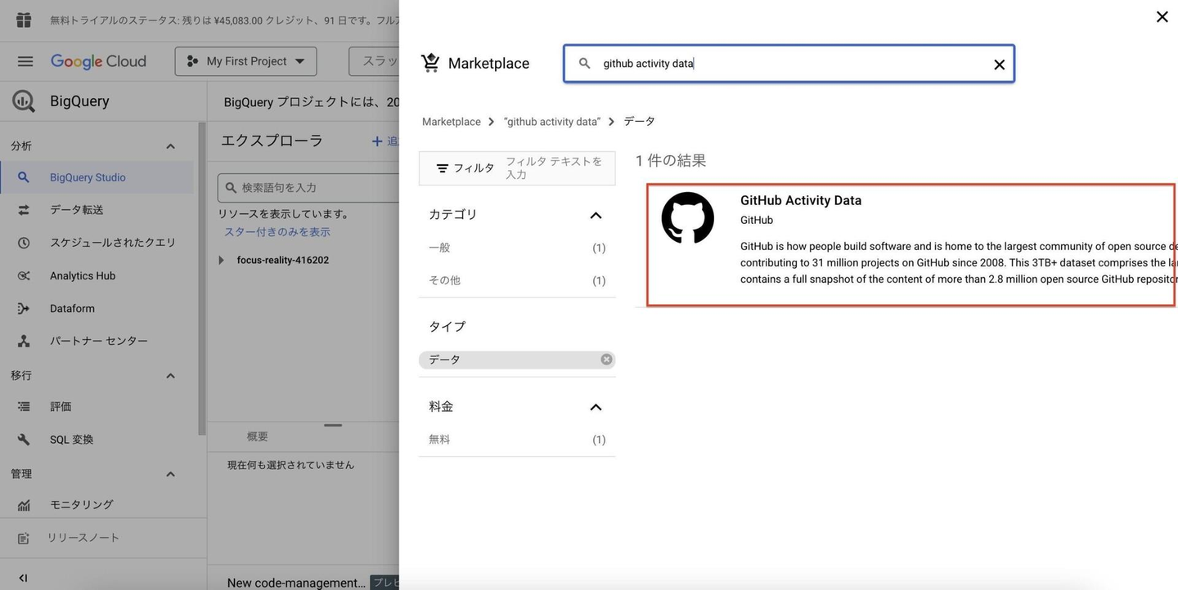Click the sidebar vertical scrollbar

click(202, 278)
